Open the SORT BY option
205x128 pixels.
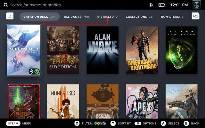124,124
